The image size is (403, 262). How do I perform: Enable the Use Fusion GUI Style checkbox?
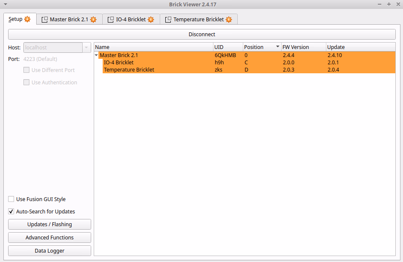tap(12, 199)
